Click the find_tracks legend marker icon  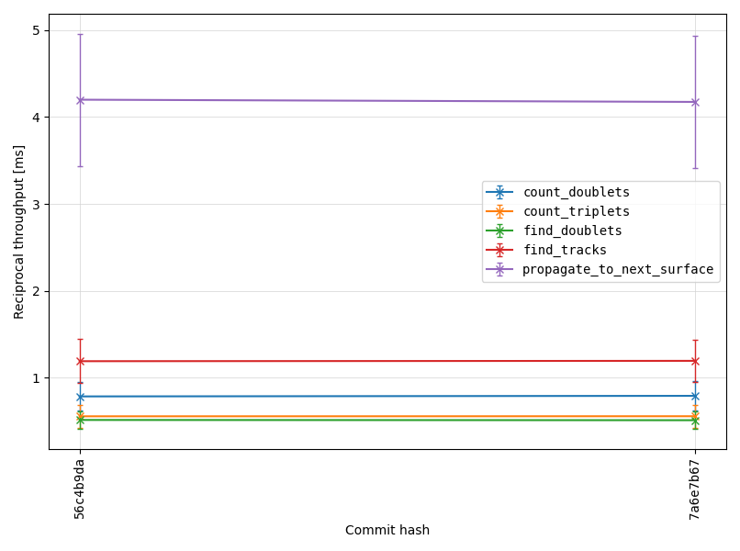click(x=499, y=250)
